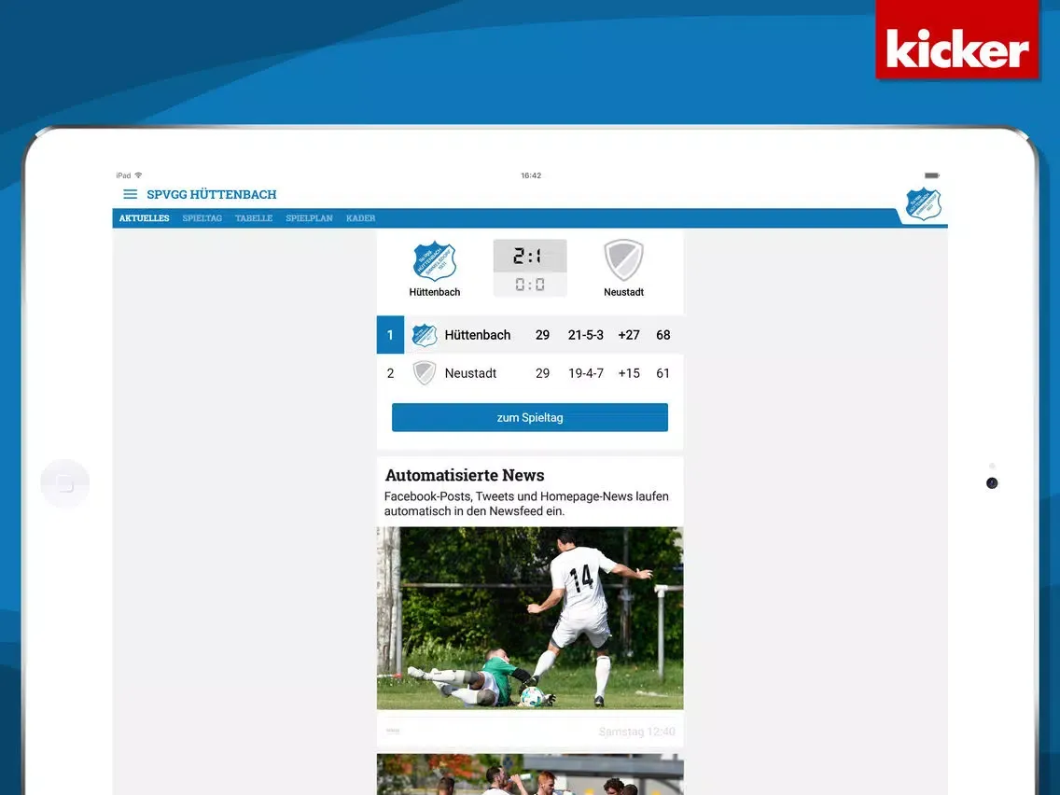Open the SPVGG HÜTTENBACH title
Viewport: 1060px width, 795px height.
[212, 195]
